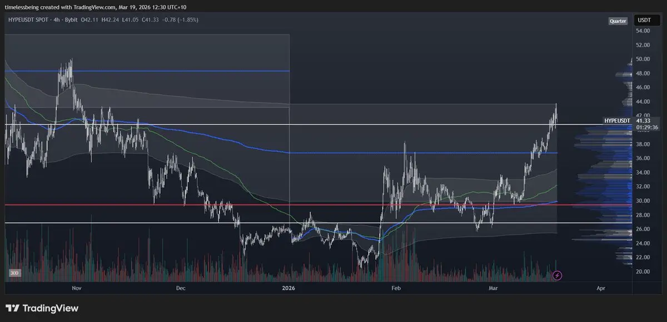Click the 20.00 price axis label
Viewport: 667px width, 322px height.
click(x=643, y=271)
